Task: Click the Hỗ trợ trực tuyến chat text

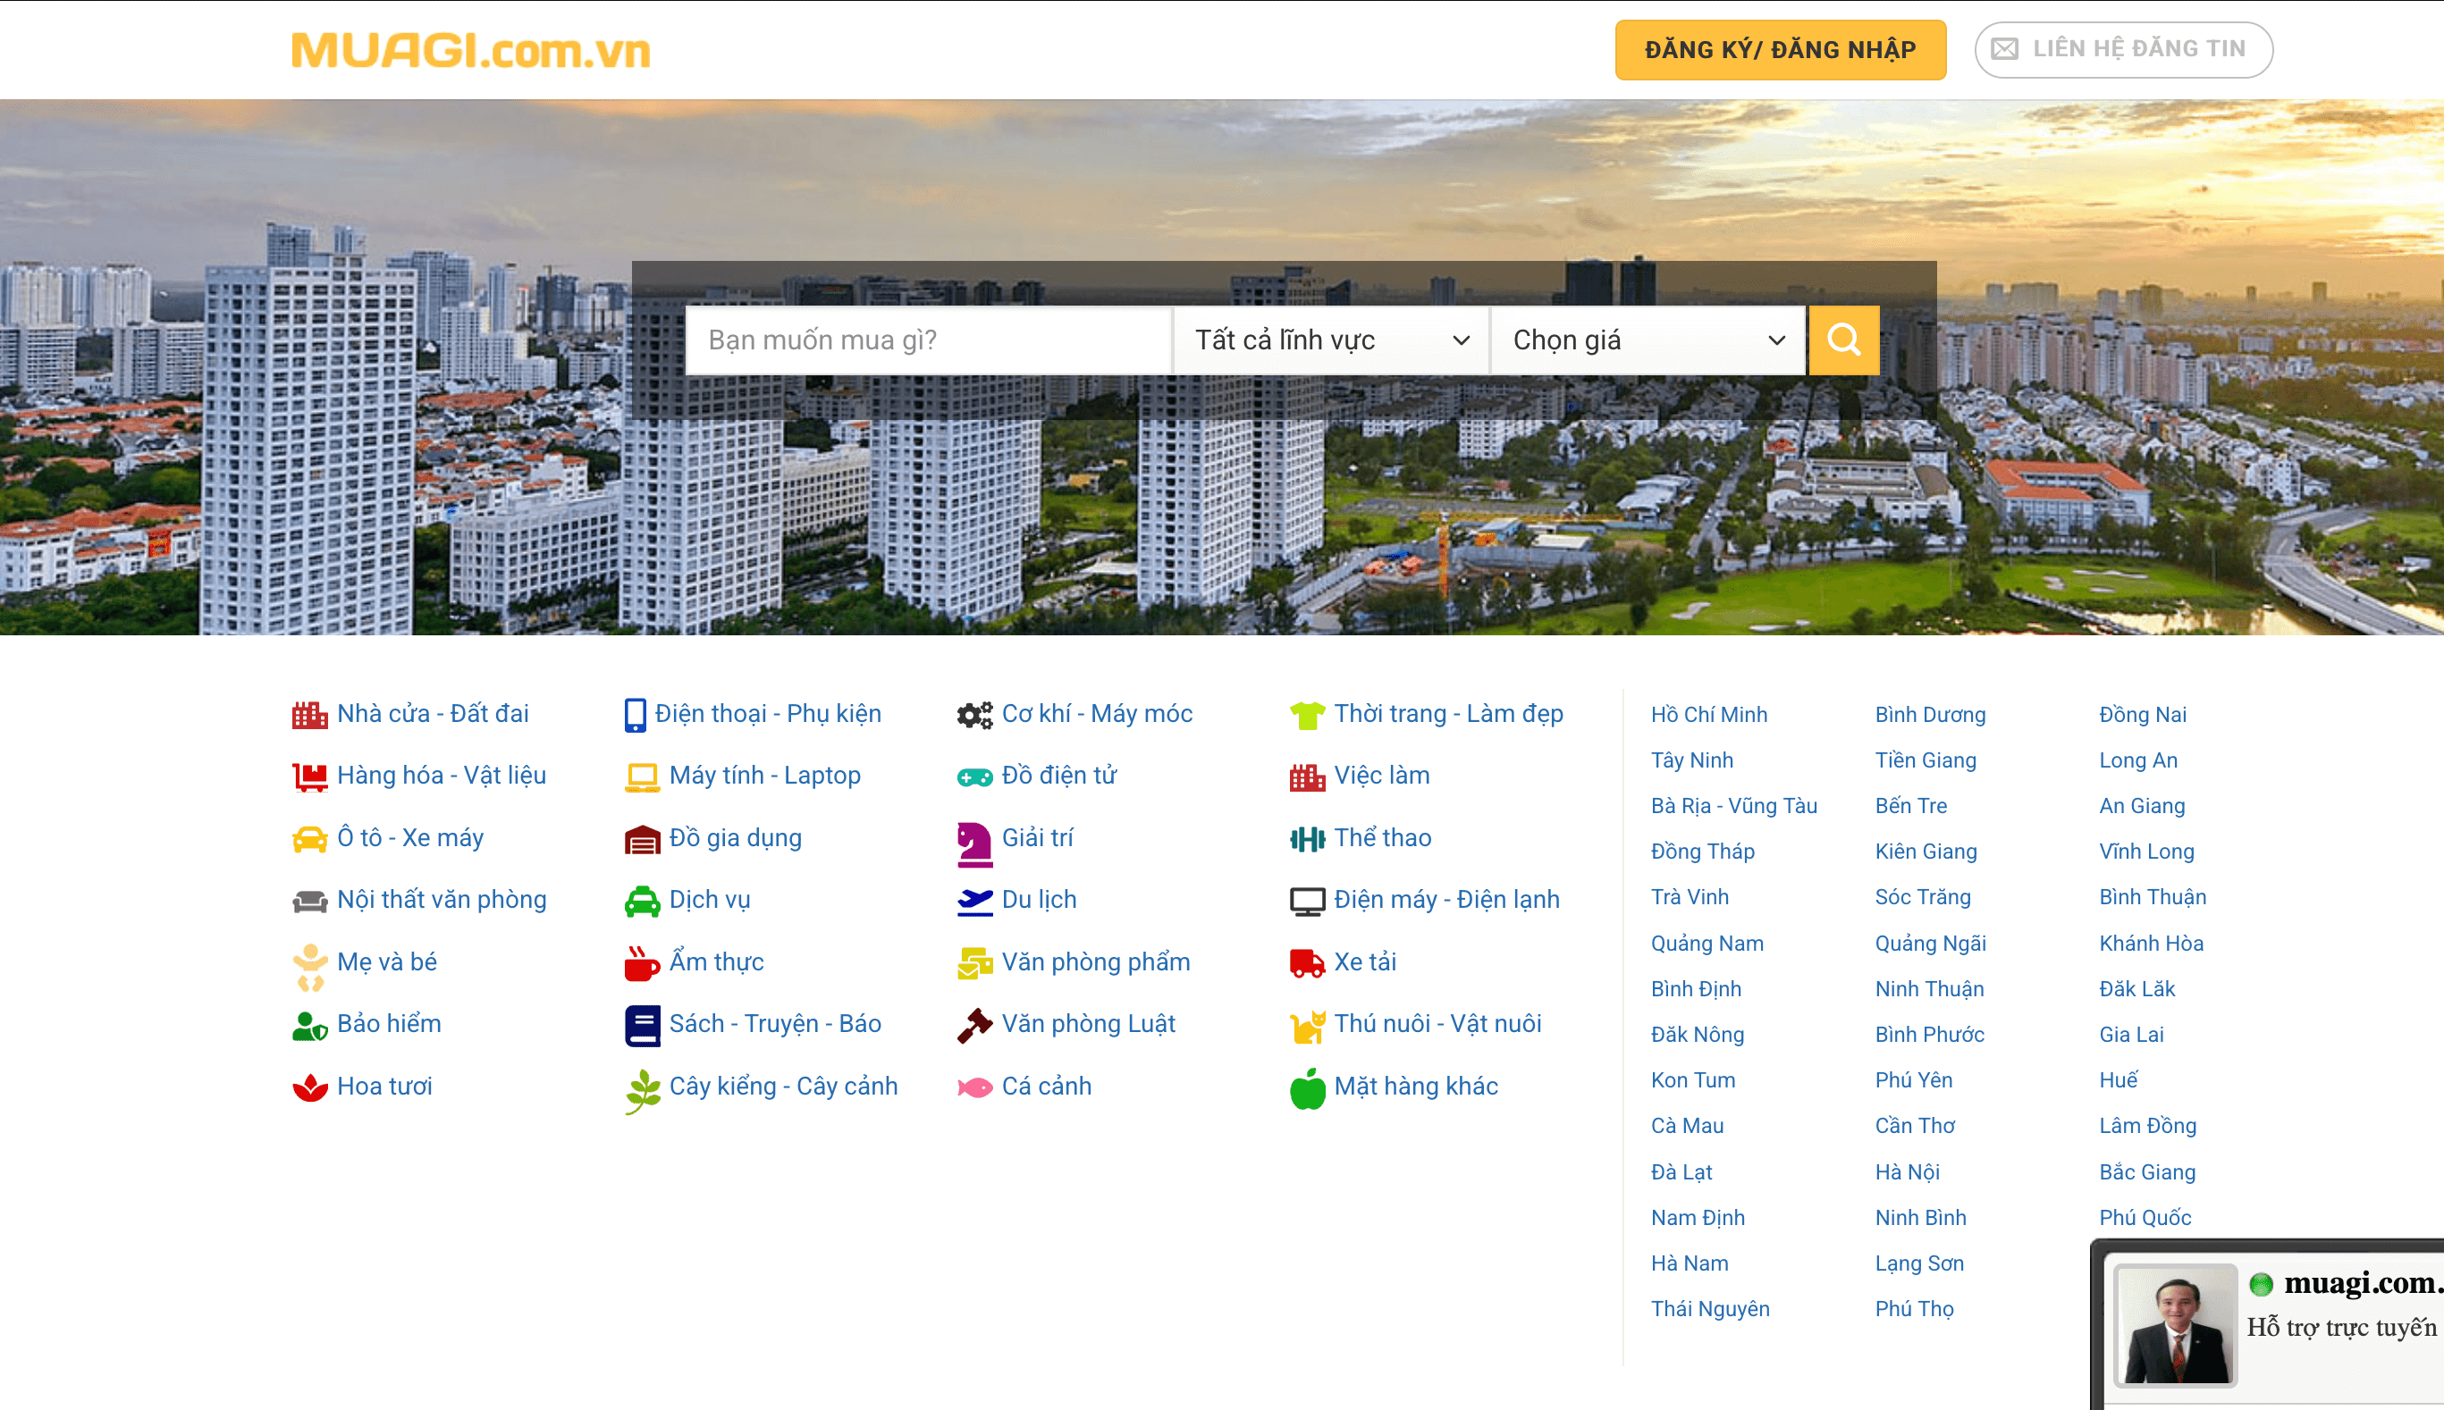Action: pyautogui.click(x=2340, y=1327)
